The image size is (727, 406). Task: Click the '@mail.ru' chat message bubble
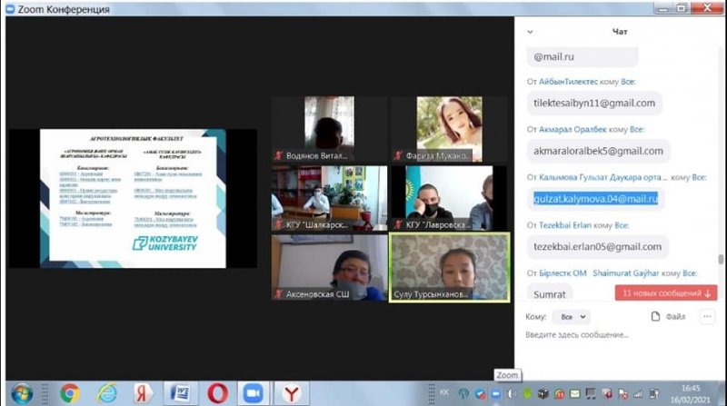point(583,56)
